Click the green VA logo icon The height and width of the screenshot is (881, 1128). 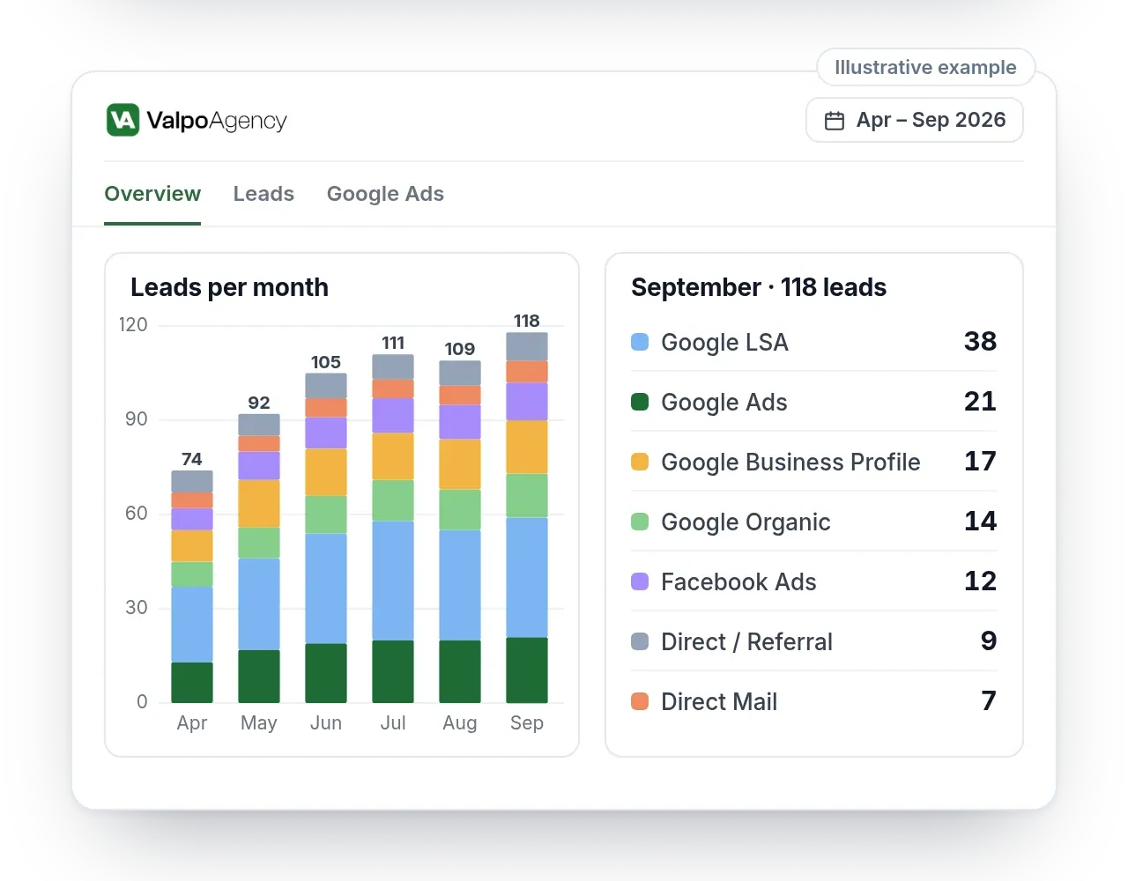[123, 120]
